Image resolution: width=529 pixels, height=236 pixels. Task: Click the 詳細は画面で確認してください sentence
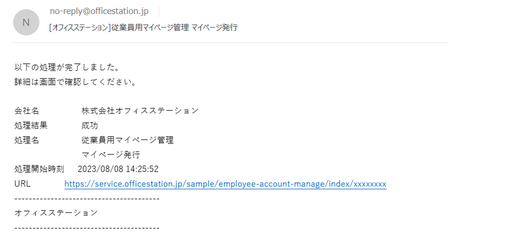[x=75, y=82]
